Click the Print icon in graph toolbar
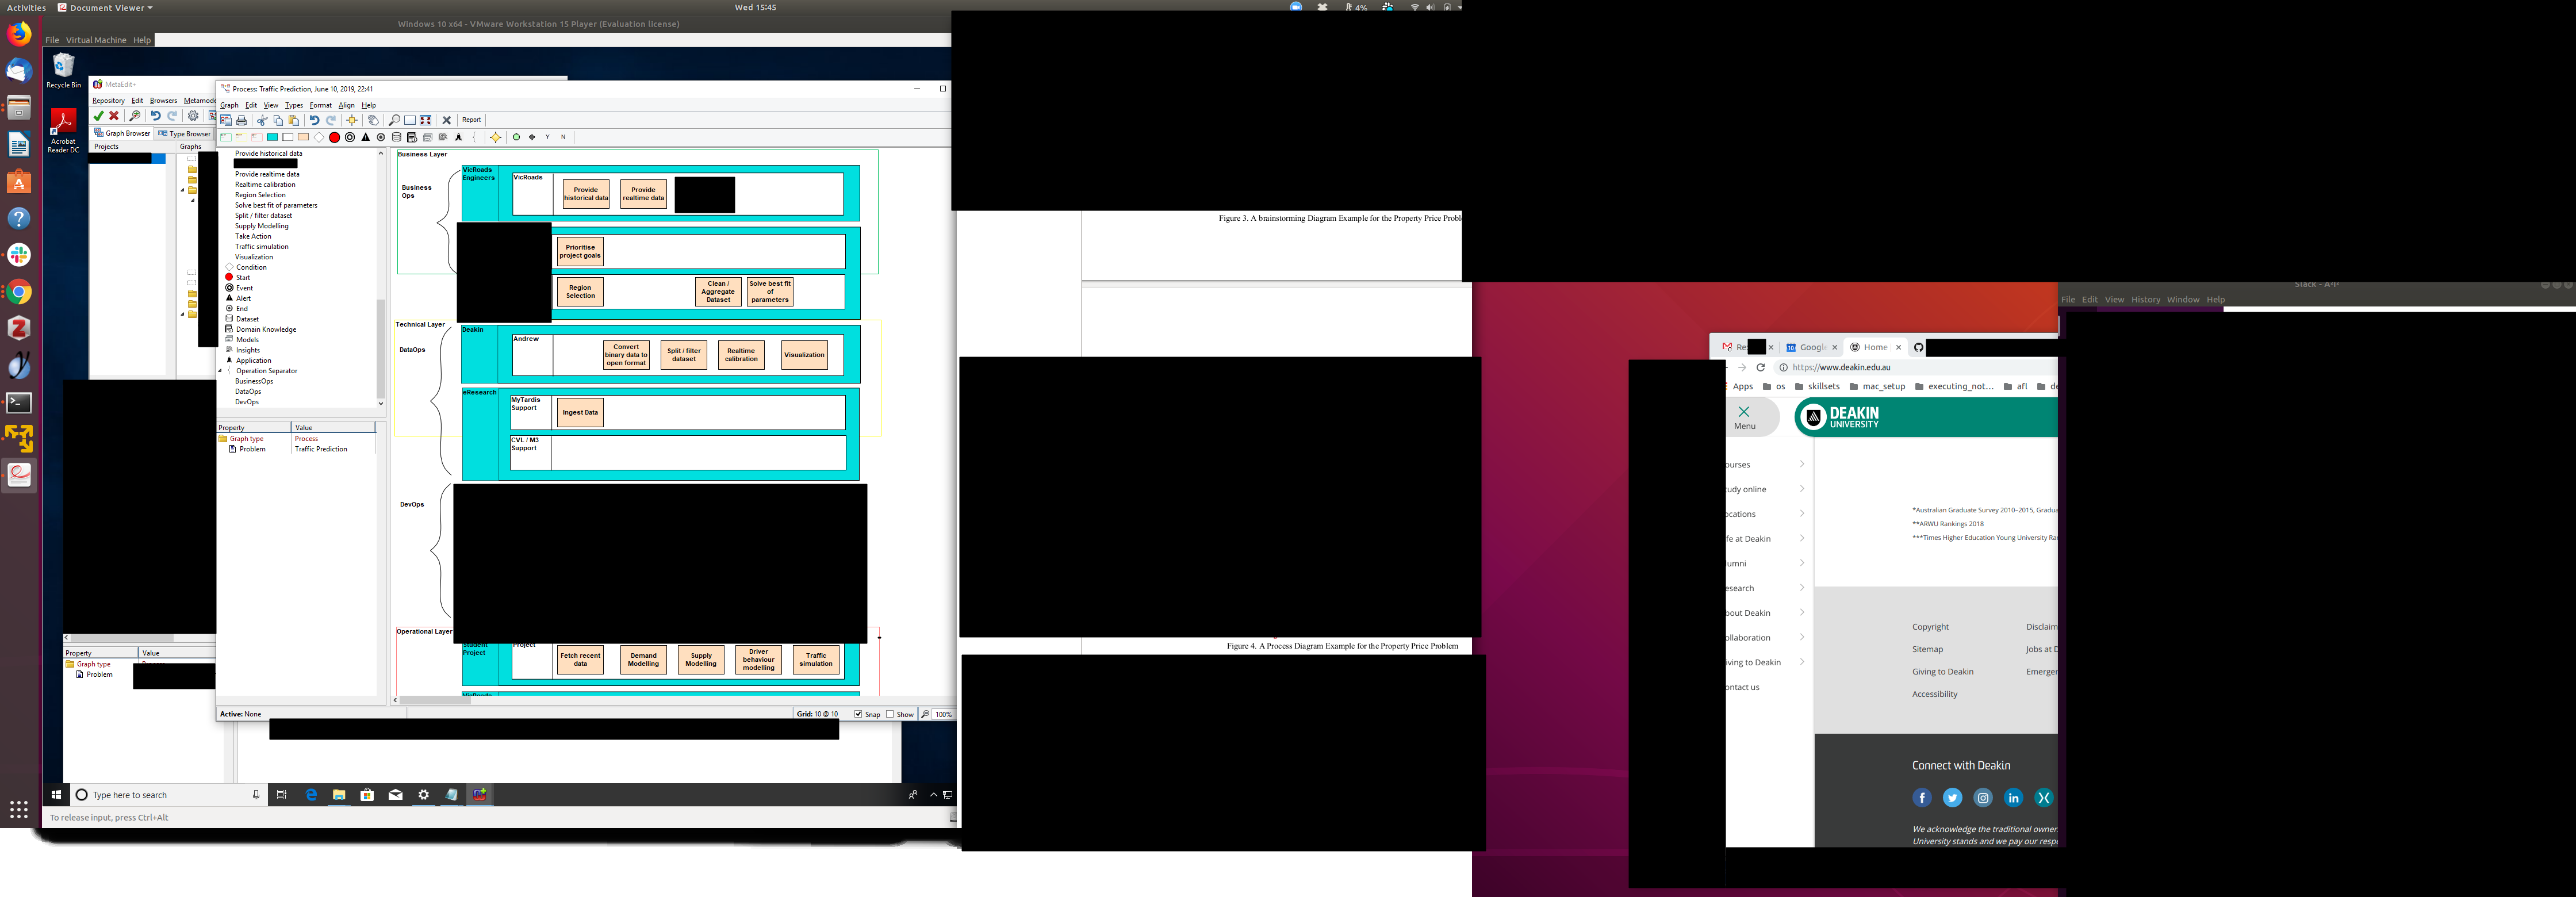 (x=241, y=120)
